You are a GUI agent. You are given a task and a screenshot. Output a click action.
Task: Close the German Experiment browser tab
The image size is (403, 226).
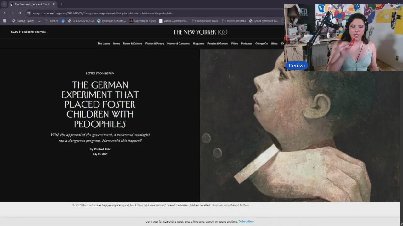click(54, 4)
